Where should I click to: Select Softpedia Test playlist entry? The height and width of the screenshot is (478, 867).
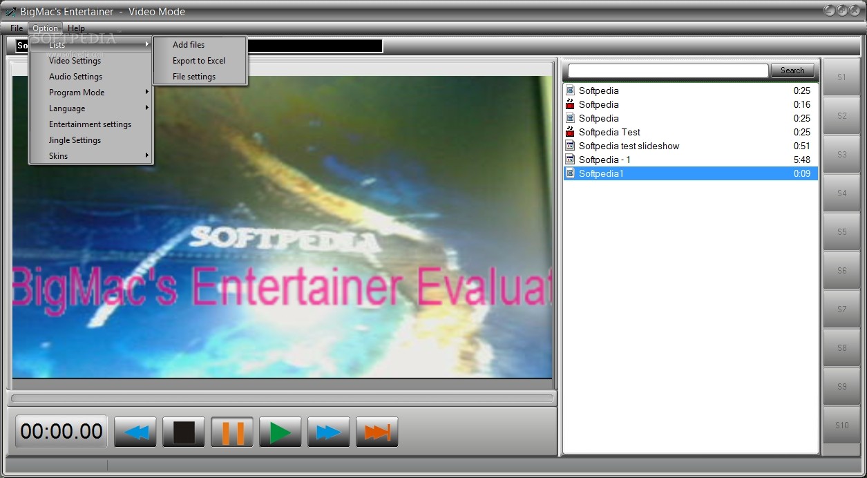[x=690, y=132]
